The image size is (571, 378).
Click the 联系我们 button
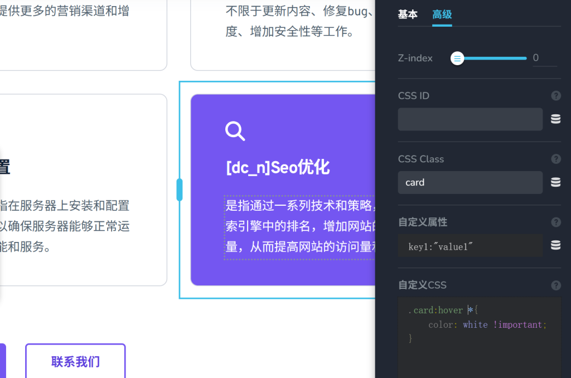click(75, 362)
